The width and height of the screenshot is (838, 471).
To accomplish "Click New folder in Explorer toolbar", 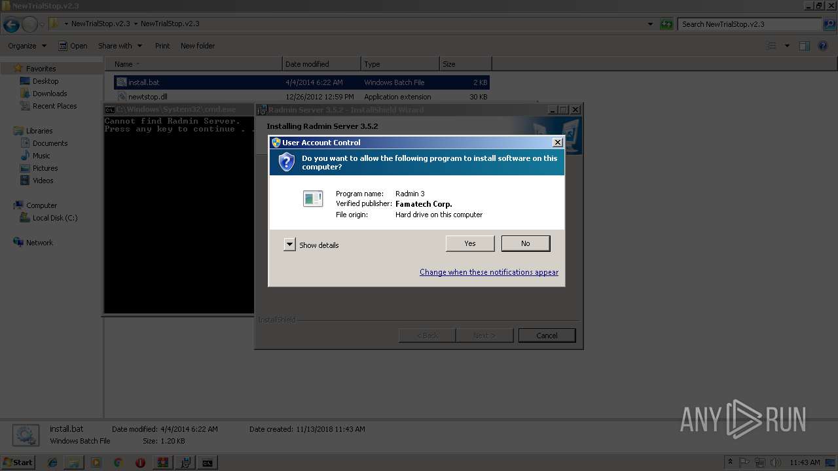I will click(x=198, y=46).
